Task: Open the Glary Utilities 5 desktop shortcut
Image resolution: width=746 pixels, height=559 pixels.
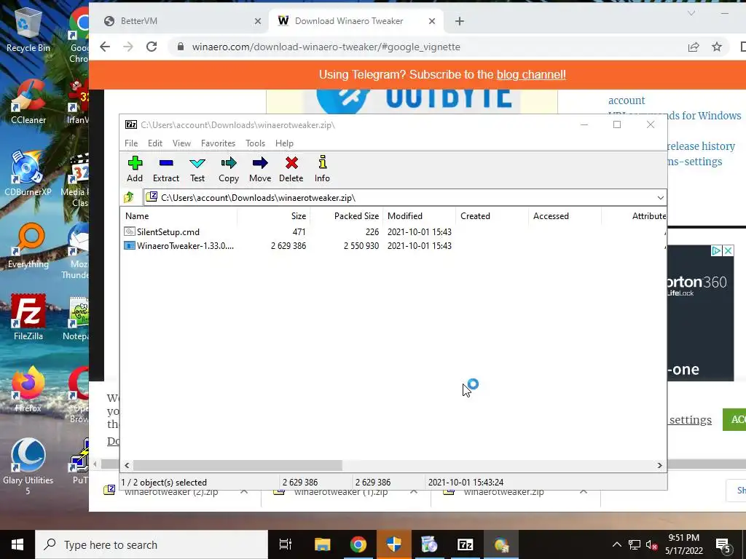Action: pyautogui.click(x=28, y=467)
